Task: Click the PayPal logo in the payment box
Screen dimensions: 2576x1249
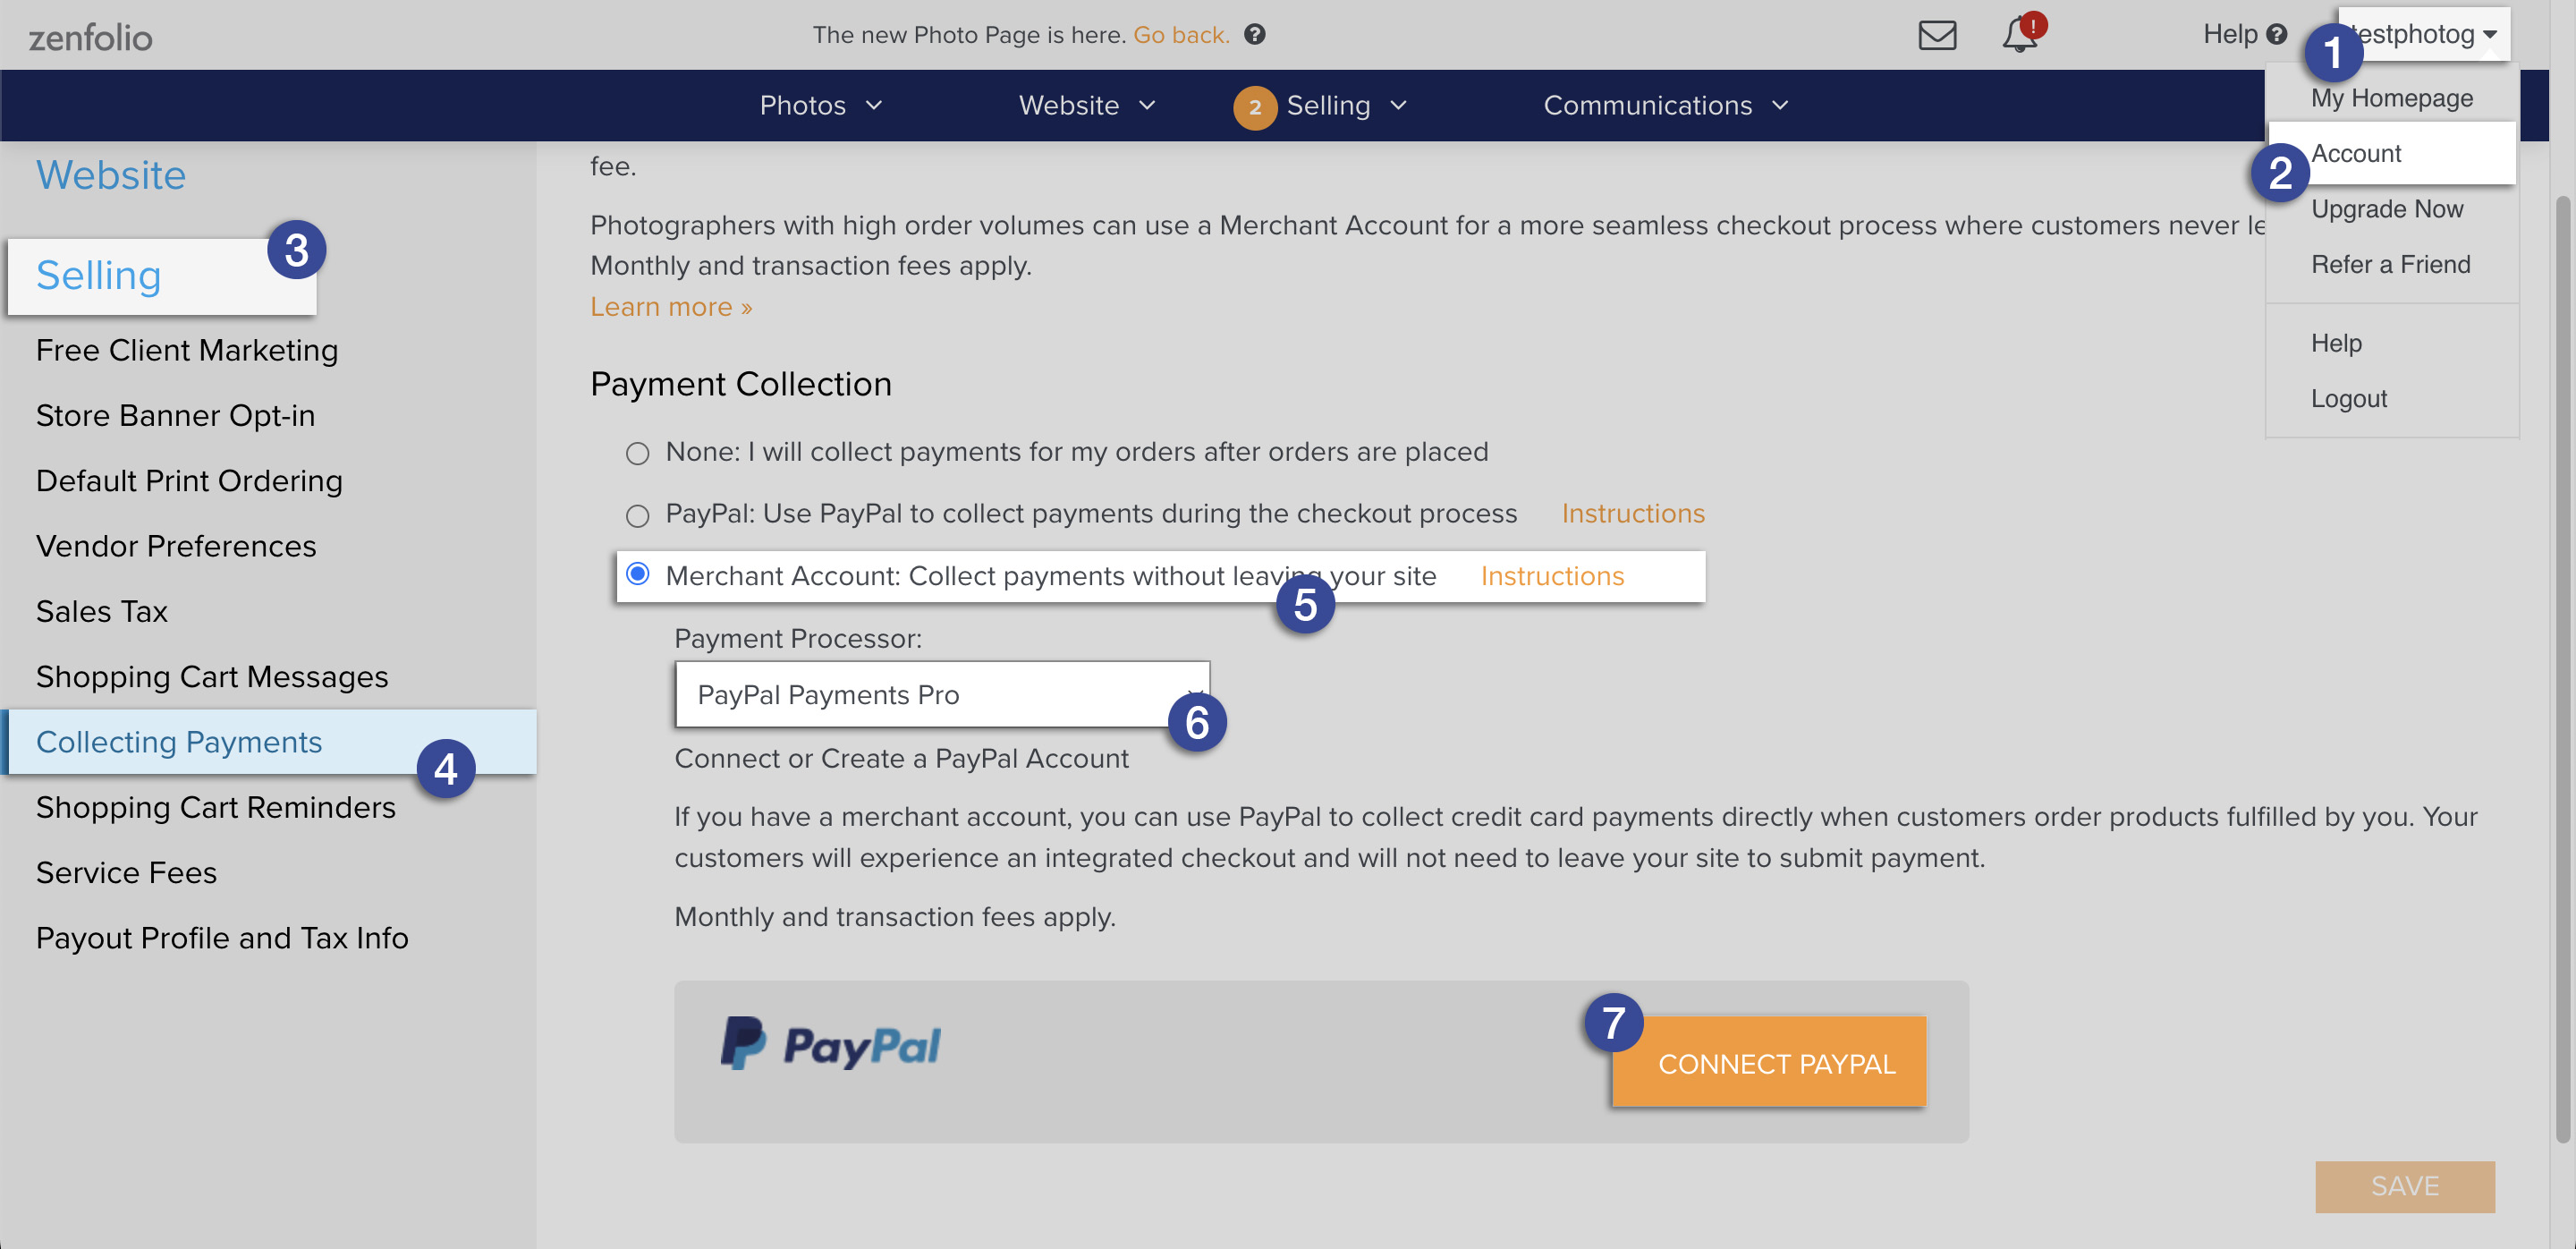Action: [830, 1043]
